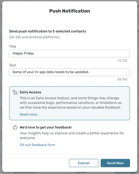Click the 'On iOS and Android platforms' note
The image size is (139, 174).
pos(34,37)
